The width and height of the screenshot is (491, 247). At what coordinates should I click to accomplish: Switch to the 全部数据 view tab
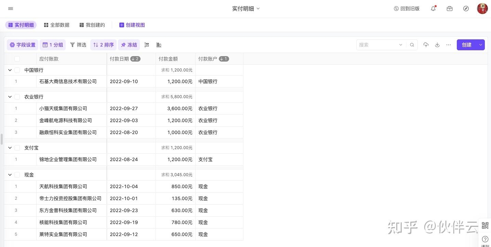click(57, 25)
